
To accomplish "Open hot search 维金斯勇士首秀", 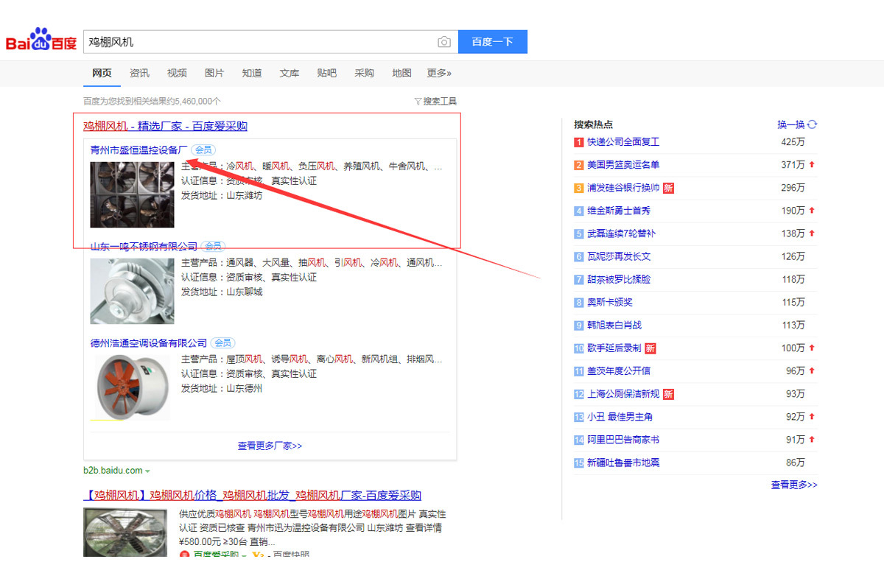I will 619,211.
